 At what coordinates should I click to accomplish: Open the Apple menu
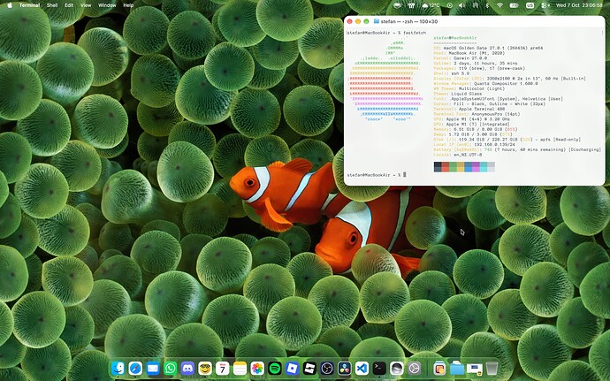10,5
